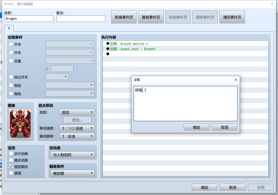Open the 角色 dropdown
278x195 pixels.
pyautogui.click(x=70, y=93)
